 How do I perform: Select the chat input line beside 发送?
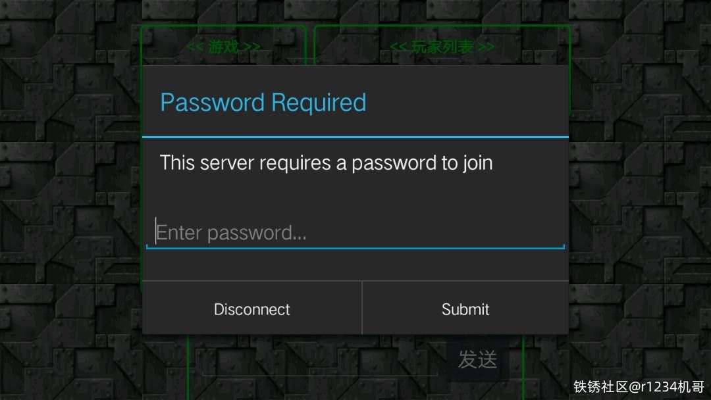coord(320,368)
